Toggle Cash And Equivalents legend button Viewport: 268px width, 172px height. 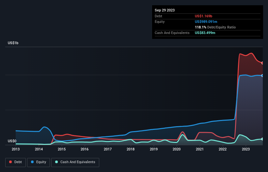coord(75,162)
